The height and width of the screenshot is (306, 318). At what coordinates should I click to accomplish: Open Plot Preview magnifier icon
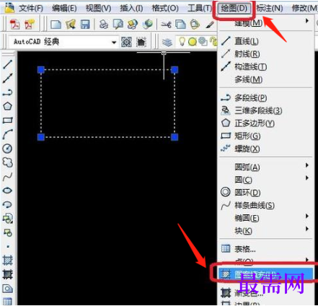click(x=118, y=25)
